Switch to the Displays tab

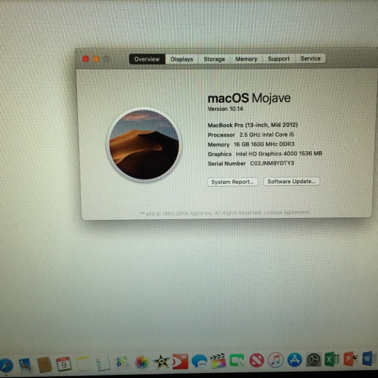(x=182, y=59)
